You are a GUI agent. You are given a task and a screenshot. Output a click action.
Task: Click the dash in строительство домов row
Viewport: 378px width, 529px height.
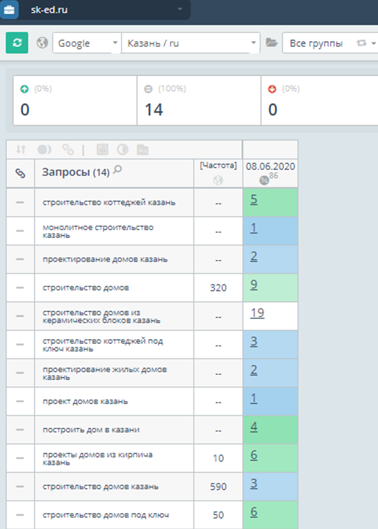click(20, 288)
